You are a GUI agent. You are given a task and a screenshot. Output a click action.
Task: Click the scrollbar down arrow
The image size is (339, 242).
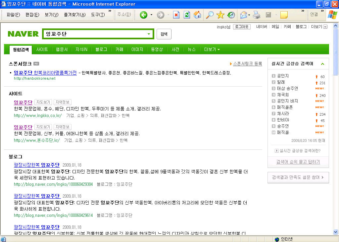[x=335, y=232]
